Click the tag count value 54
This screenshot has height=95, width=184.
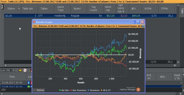100,16
